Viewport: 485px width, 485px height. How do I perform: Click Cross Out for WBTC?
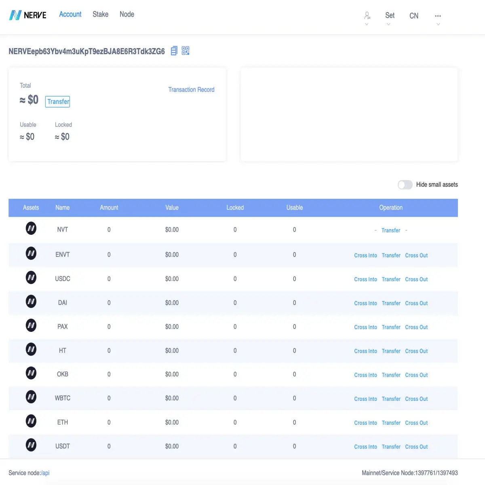click(x=416, y=399)
